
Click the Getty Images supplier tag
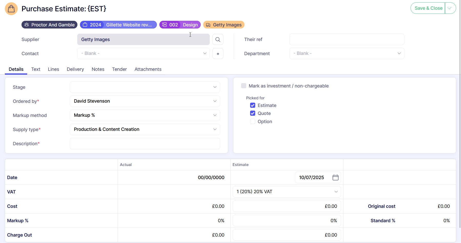click(224, 25)
